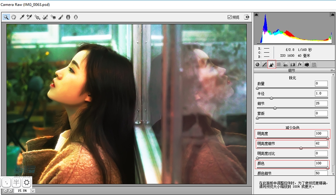
Task: Select the Adjustment Brush tool
Action: point(61,17)
